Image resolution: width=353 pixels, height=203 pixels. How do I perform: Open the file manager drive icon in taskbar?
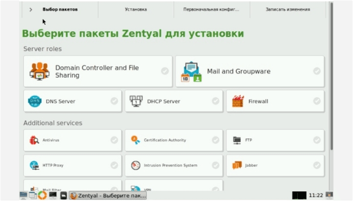point(64,195)
